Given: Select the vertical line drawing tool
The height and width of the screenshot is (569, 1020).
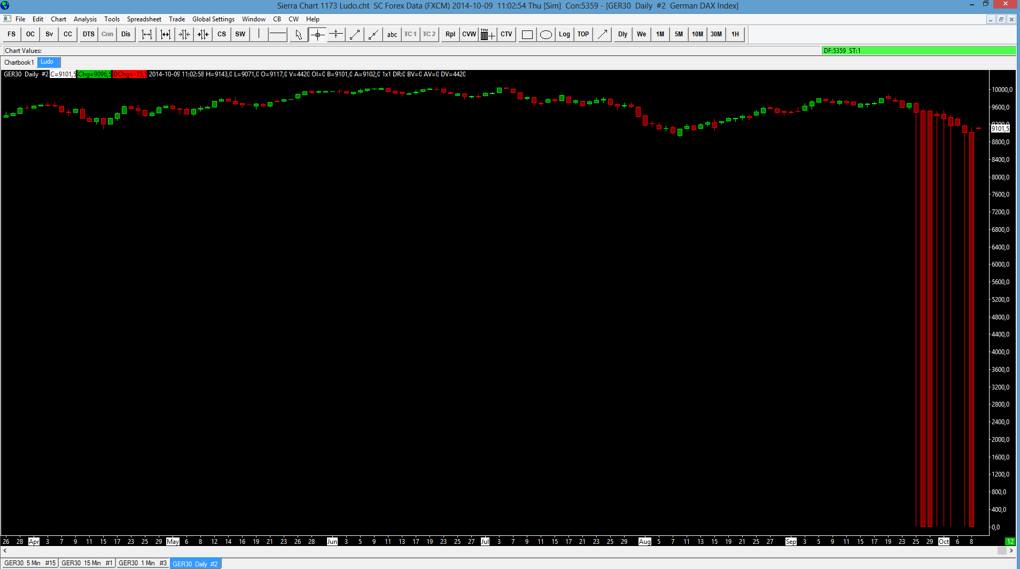Looking at the screenshot, I should point(259,34).
